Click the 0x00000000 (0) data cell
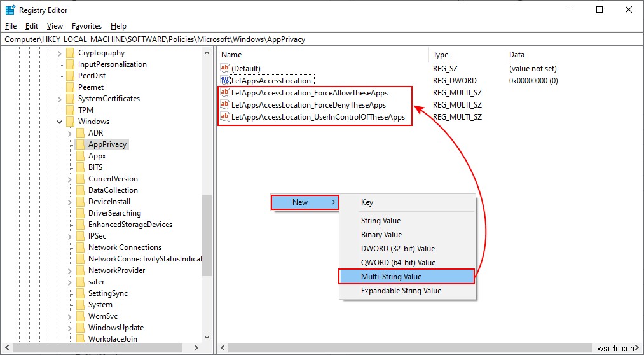 (533, 81)
